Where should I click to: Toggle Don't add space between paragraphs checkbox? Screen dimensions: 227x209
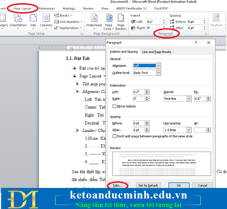click(x=114, y=136)
